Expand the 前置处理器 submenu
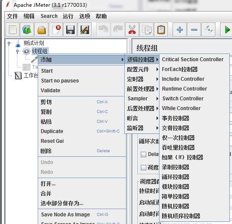Screen dimensions: 232x224 (x=142, y=89)
